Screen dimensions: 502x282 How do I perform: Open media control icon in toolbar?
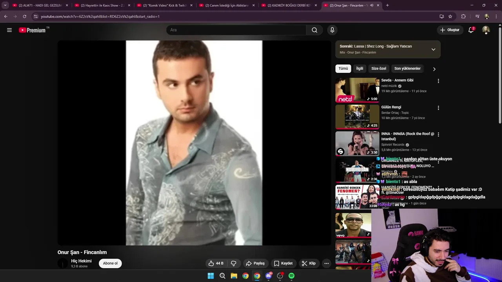[477, 16]
